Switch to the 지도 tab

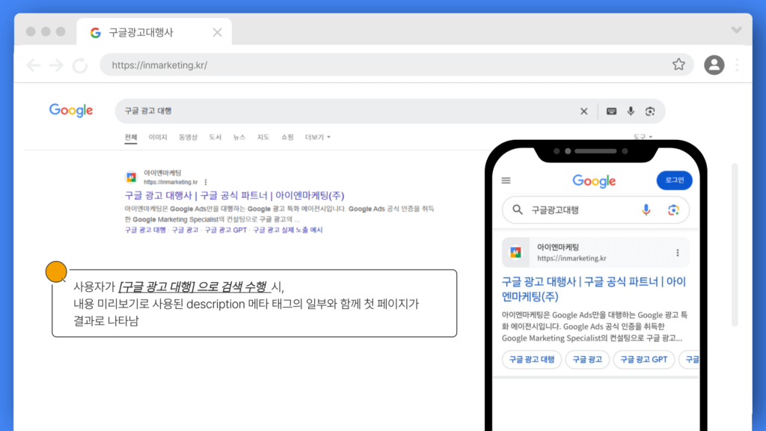pos(263,138)
